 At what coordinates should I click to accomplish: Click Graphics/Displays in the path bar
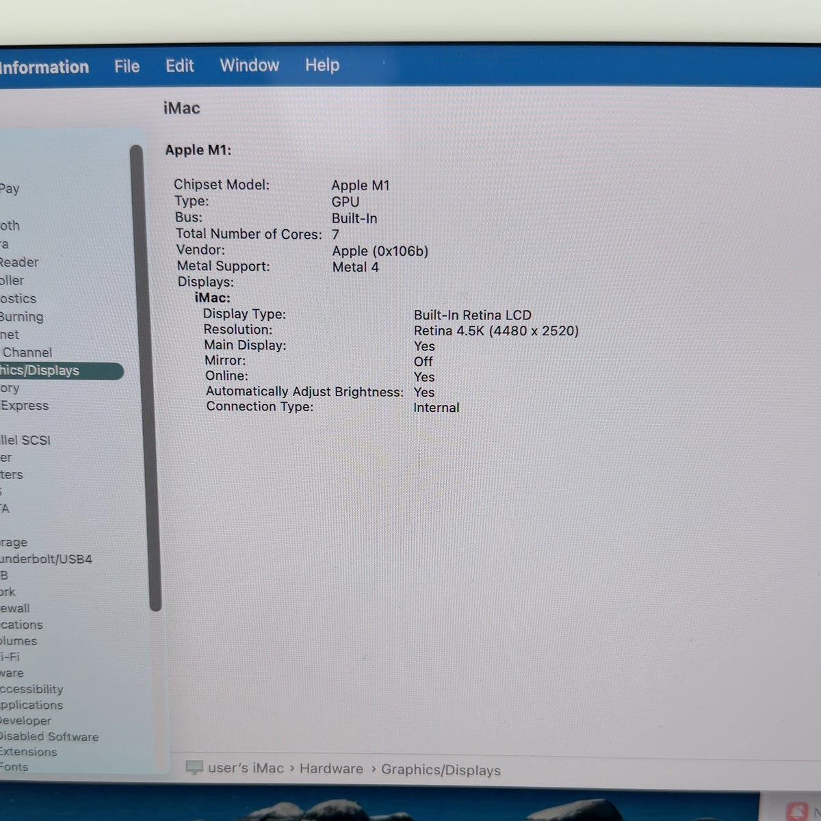(x=441, y=770)
